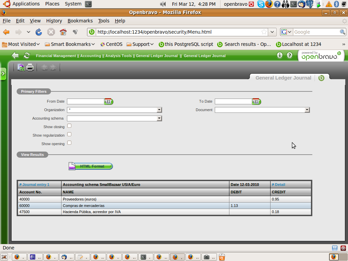
Task: Click the red power icon next to openbravo
Action: coord(251,4)
